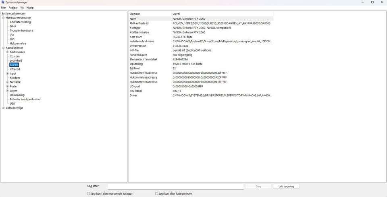The width and height of the screenshot is (387, 197).
Task: Click memory address value ending A1FFFFFF
Action: [200, 82]
